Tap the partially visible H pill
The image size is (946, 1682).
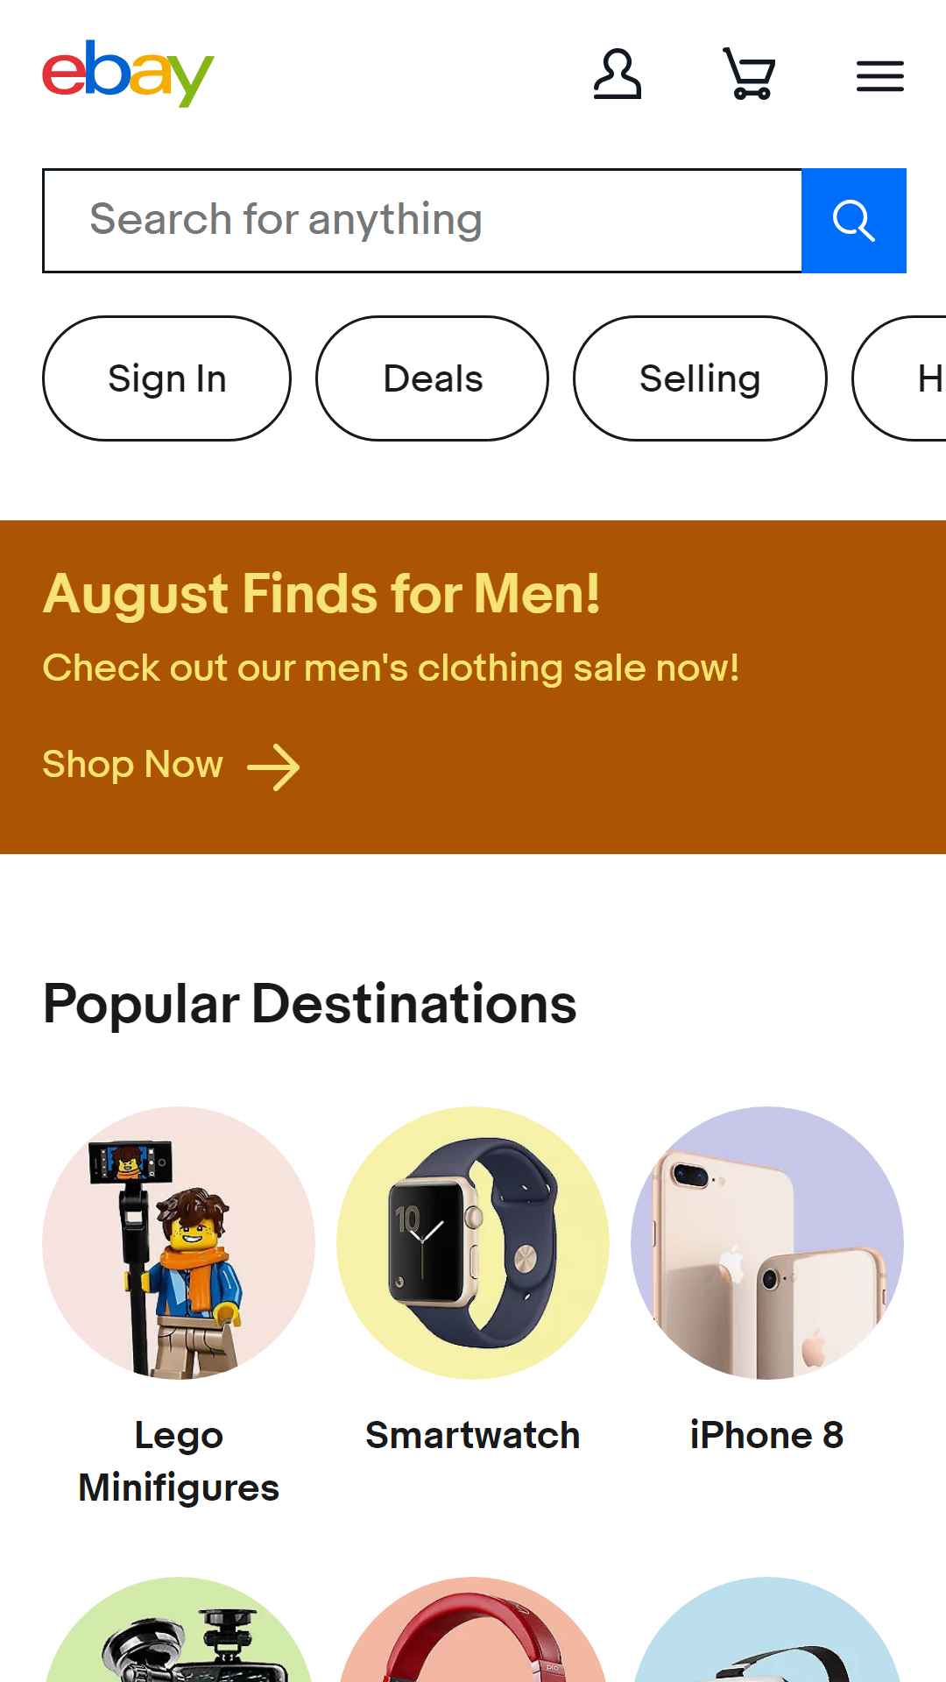[900, 378]
